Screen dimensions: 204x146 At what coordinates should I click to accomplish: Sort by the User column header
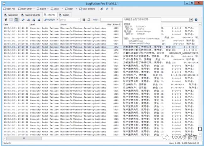click(x=109, y=24)
